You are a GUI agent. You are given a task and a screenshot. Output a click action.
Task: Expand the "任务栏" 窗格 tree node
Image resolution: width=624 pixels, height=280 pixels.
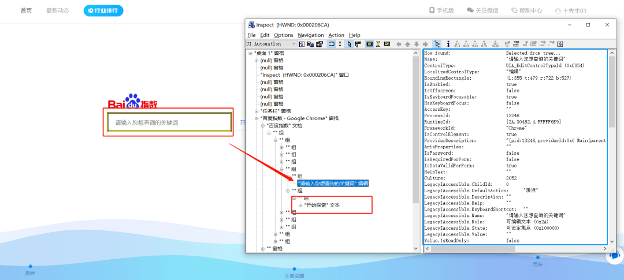point(257,111)
